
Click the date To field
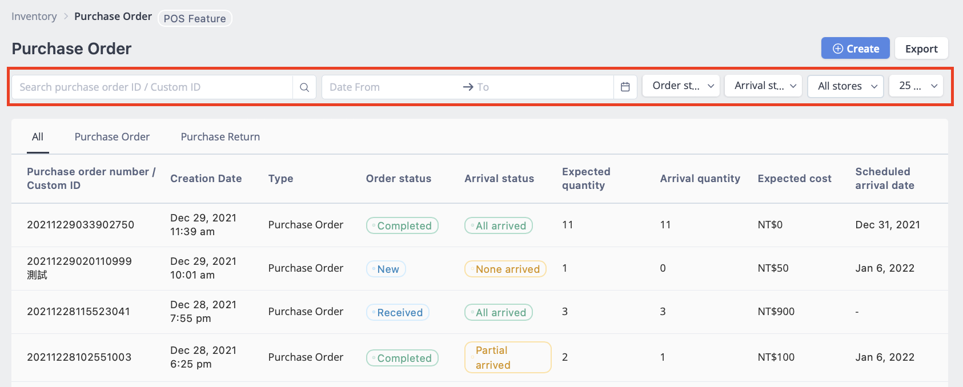tap(543, 87)
